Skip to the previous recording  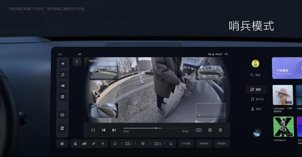(104, 130)
